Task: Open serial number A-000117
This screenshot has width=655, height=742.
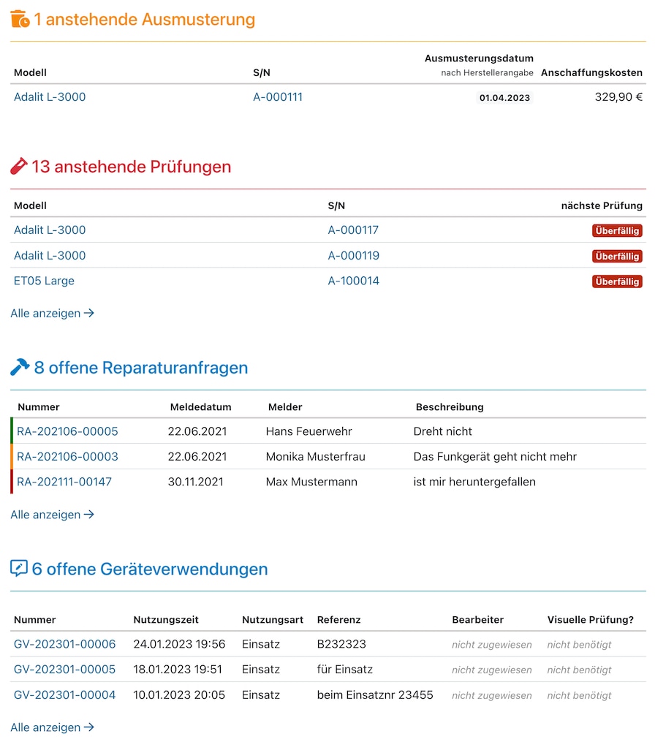Action: coord(353,230)
